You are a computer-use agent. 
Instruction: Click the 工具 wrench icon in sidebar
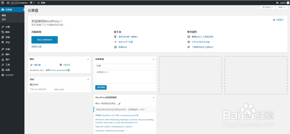click(3, 65)
